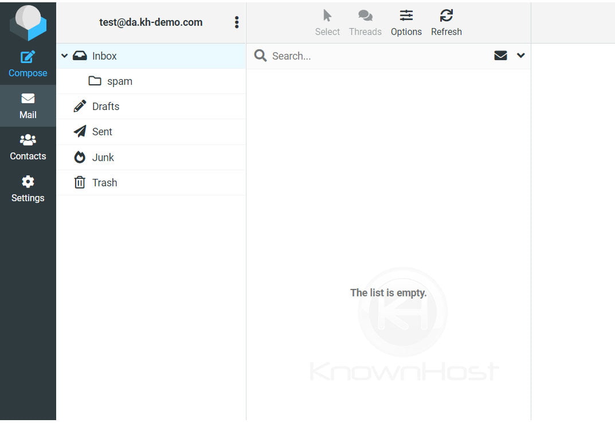Viewport: 615px width, 423px height.
Task: Refresh the message list
Action: click(x=446, y=22)
